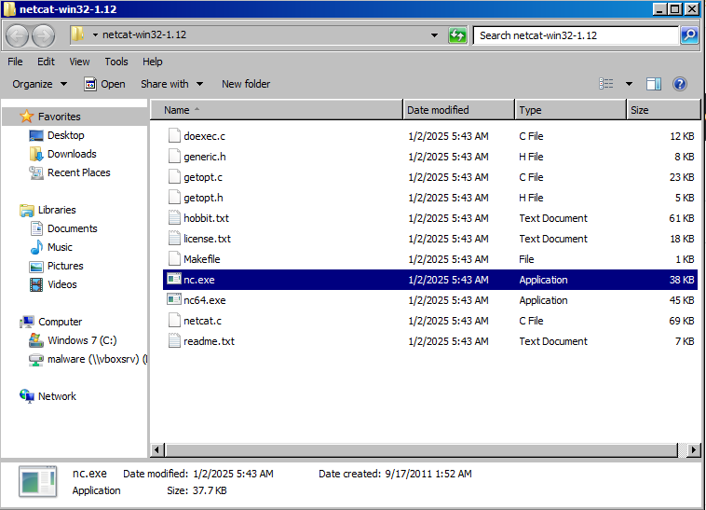Screen dimensions: 706x510
Task: Select the readme.txt file
Action: [430, 341]
